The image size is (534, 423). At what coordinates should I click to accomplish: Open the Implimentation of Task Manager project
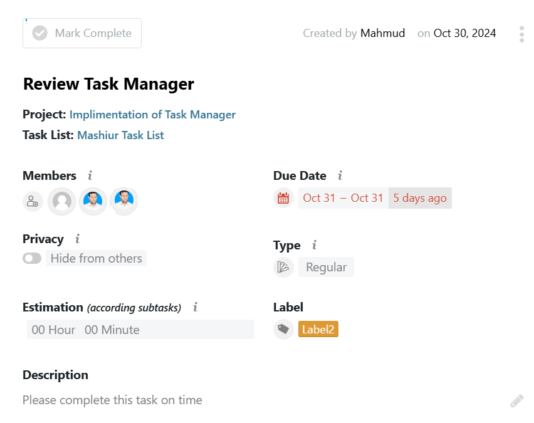pyautogui.click(x=152, y=115)
